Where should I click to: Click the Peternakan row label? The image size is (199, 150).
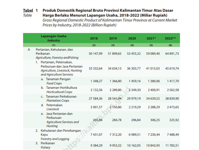coord(54,105)
